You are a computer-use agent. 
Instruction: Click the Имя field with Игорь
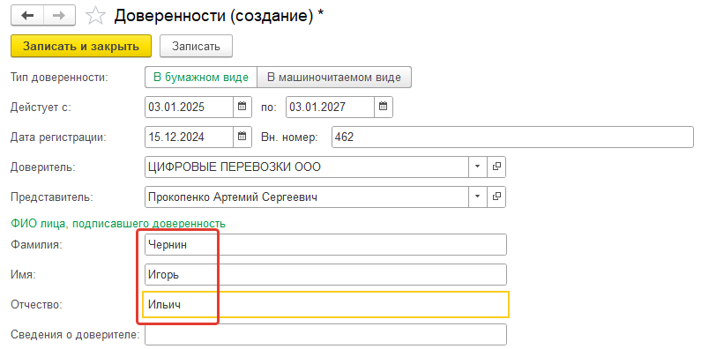(x=325, y=274)
